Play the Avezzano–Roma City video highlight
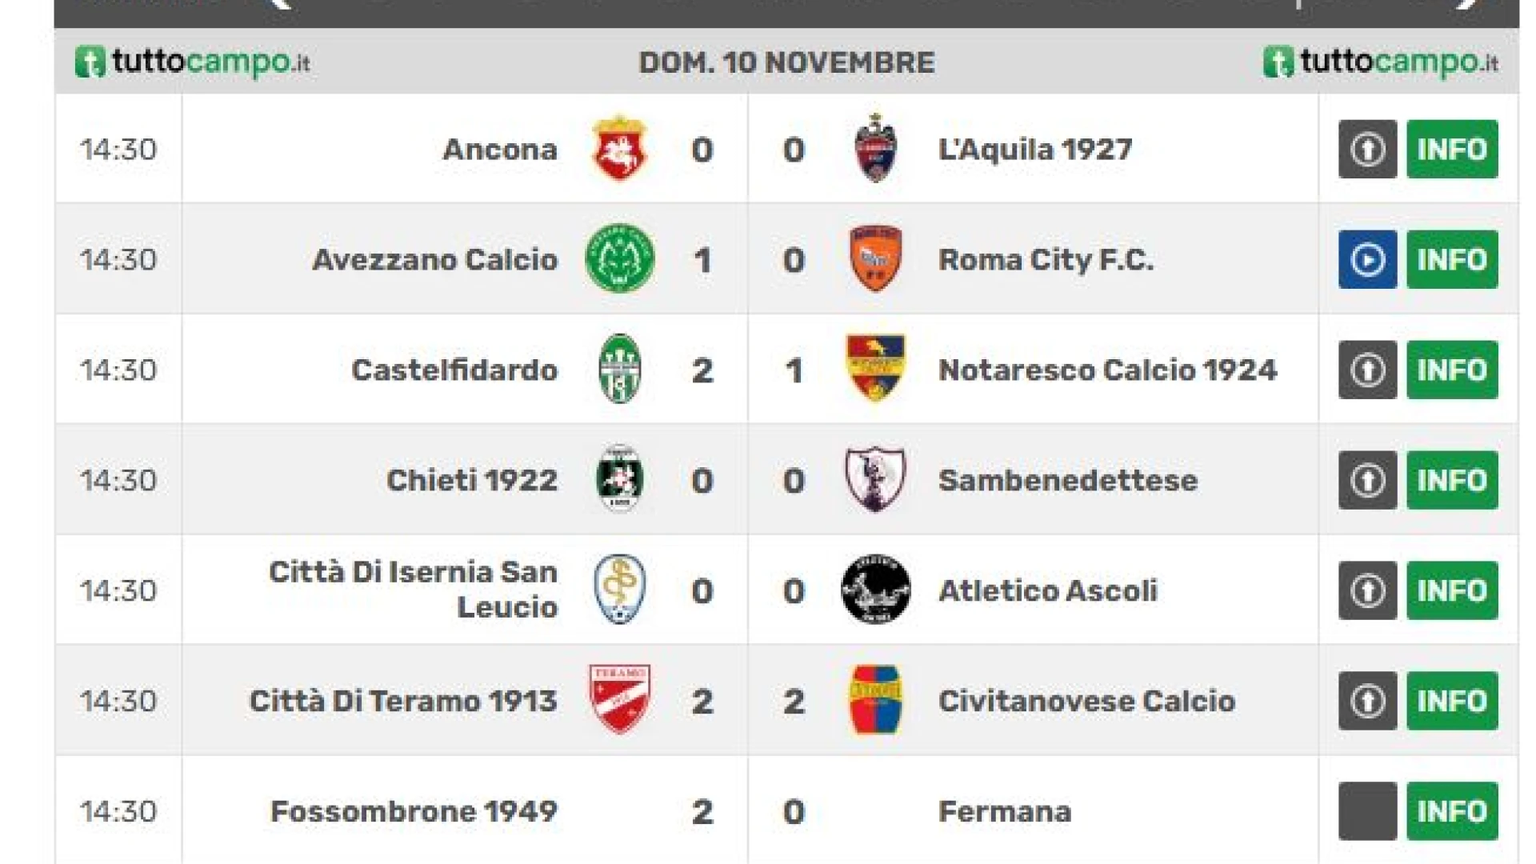This screenshot has height=864, width=1536. click(x=1367, y=259)
